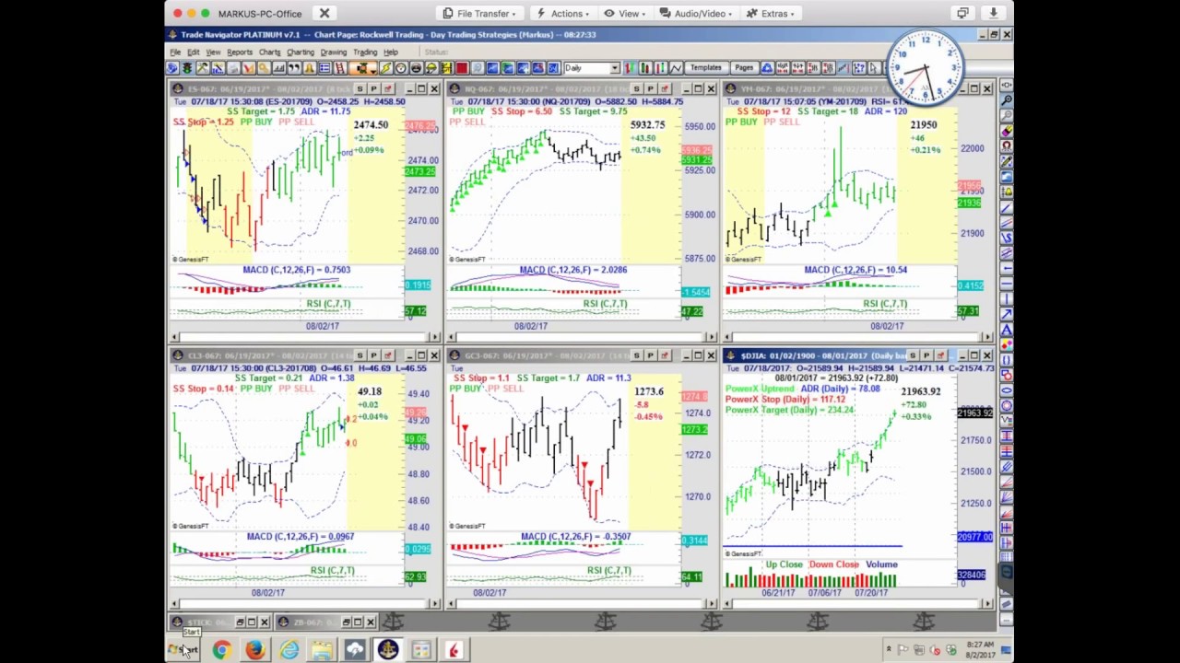Screen dimensions: 1180x663
Task: Select the red-green arrows bar type icon
Action: 630,68
